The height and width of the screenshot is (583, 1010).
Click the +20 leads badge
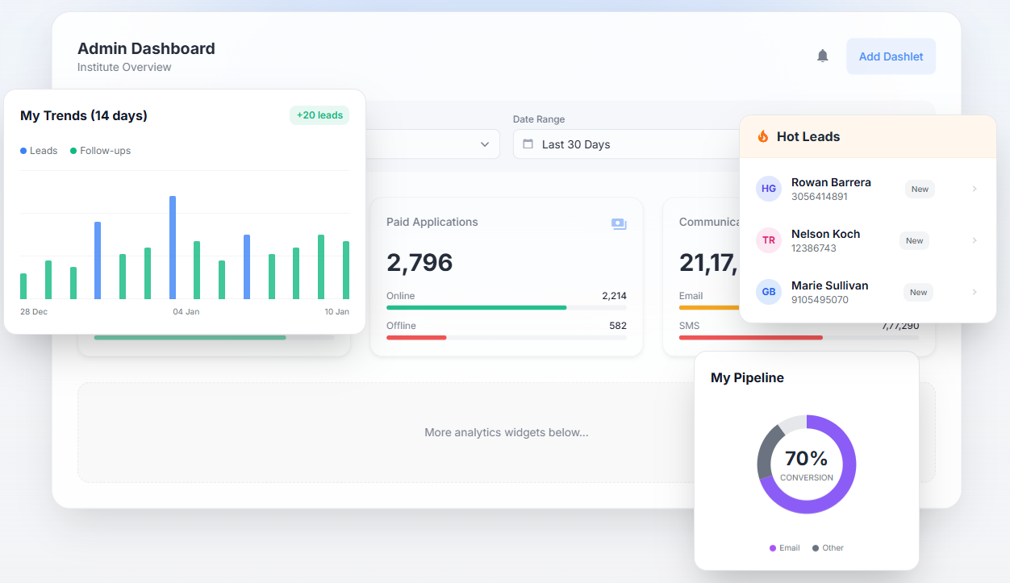[x=319, y=115]
